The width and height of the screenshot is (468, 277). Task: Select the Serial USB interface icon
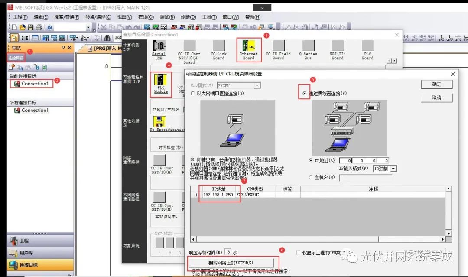[x=159, y=49]
